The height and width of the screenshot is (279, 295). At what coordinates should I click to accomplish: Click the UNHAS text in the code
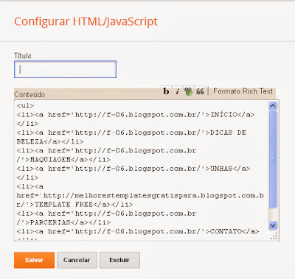221,169
